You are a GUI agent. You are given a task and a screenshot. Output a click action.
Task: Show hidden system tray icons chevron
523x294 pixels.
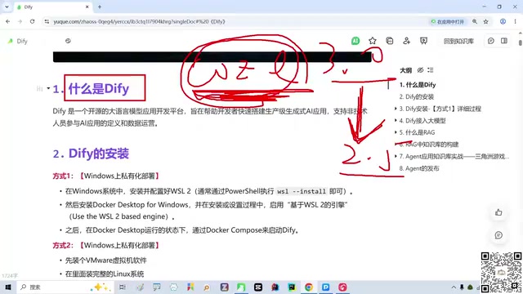tap(454, 287)
